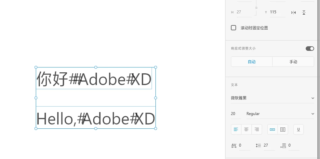Click text Hello,#Adobe#XD on canvas
Screen dimensions: 320x159
point(96,119)
